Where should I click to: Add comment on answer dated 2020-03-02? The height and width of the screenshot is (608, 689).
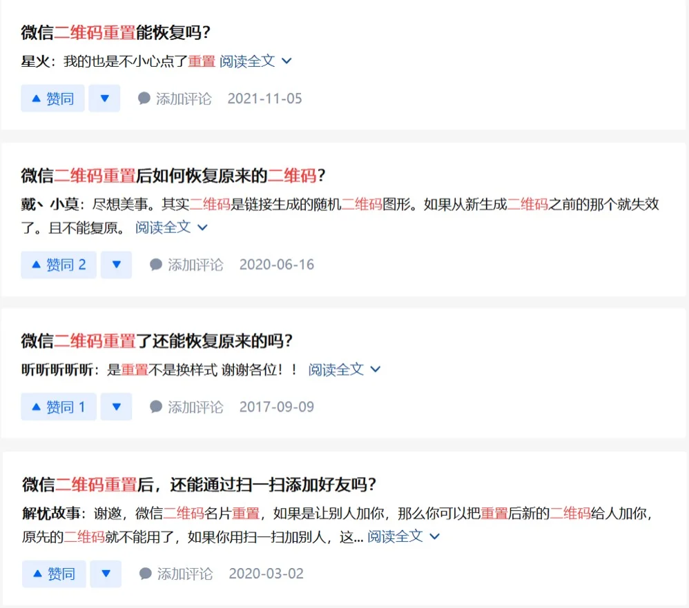176,574
